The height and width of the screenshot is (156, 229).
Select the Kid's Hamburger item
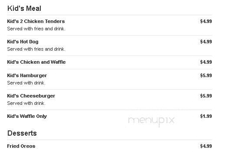click(x=27, y=75)
